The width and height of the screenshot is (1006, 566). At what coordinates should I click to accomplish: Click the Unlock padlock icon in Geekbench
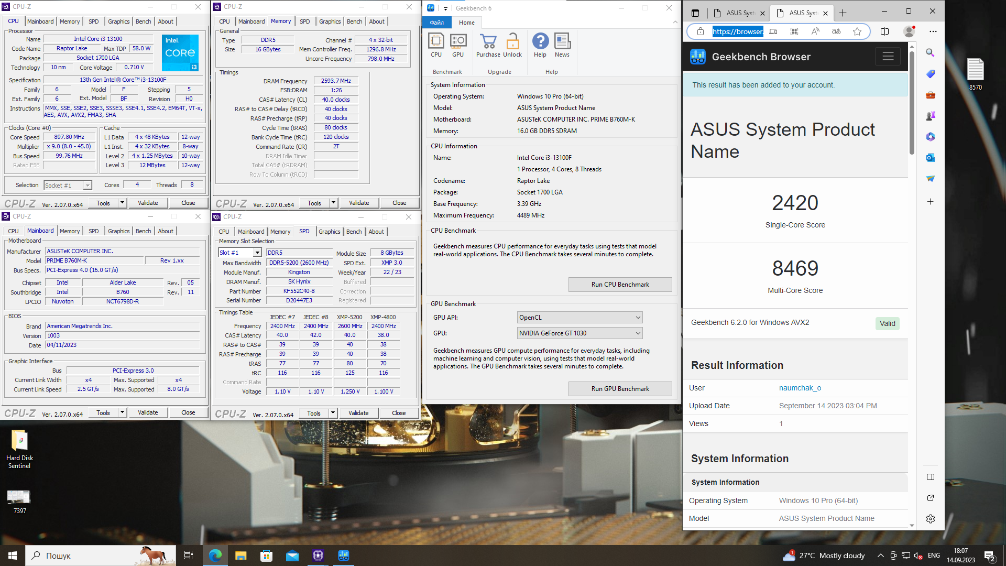(x=512, y=45)
